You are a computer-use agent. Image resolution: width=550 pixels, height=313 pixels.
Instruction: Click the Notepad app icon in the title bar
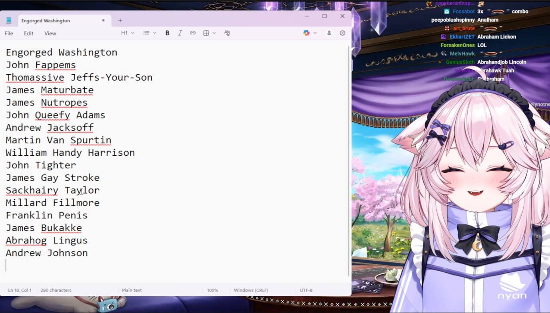[x=9, y=20]
